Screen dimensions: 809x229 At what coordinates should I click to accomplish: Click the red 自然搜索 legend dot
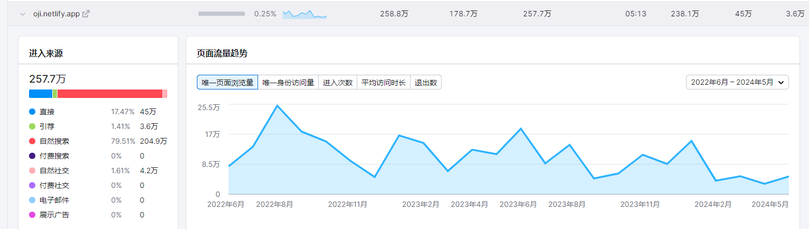coord(32,141)
